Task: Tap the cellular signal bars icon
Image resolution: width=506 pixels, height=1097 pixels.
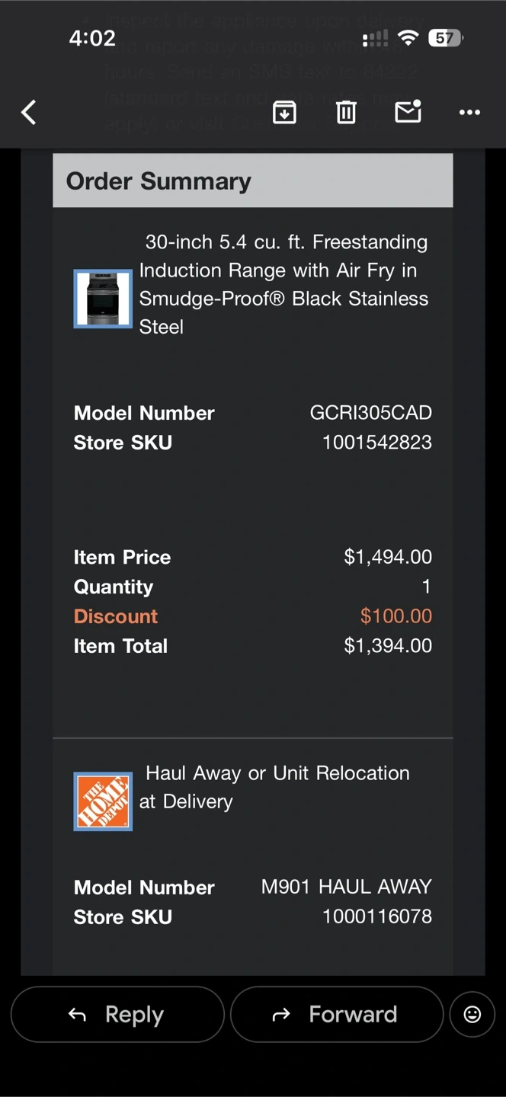Action: (375, 38)
